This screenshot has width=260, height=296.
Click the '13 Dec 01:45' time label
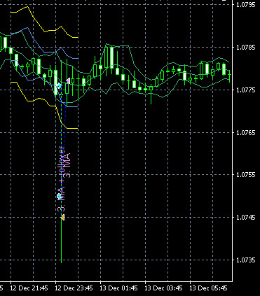(x=118, y=288)
